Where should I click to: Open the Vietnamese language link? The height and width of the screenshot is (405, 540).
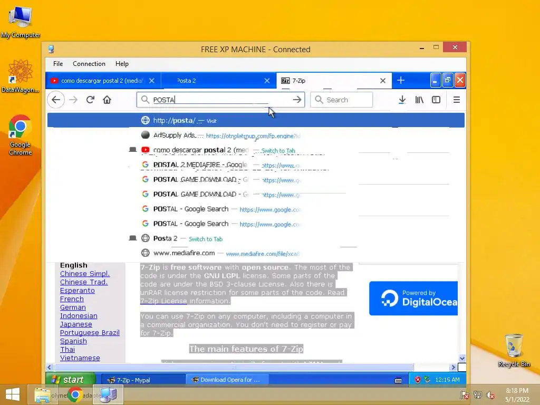point(80,358)
